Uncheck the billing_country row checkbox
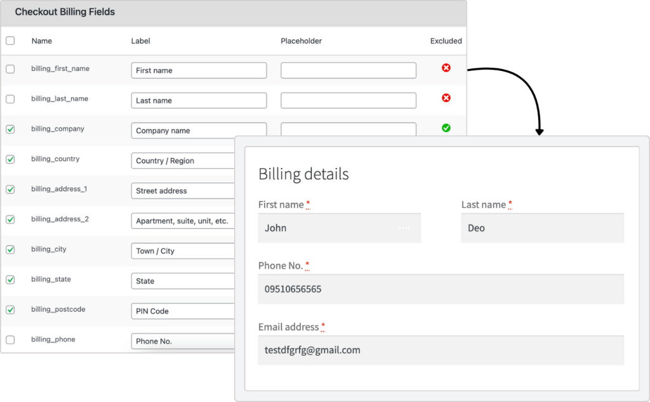Viewport: 650px width, 402px height. click(10, 159)
